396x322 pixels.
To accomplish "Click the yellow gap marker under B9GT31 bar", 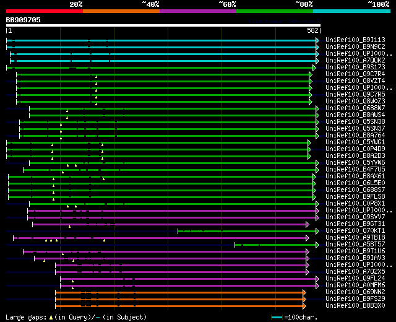I will tap(70, 227).
